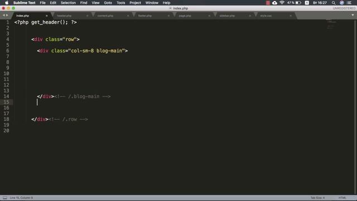Open the Wi-Fi status menu
357x201 pixels.
(282, 3)
